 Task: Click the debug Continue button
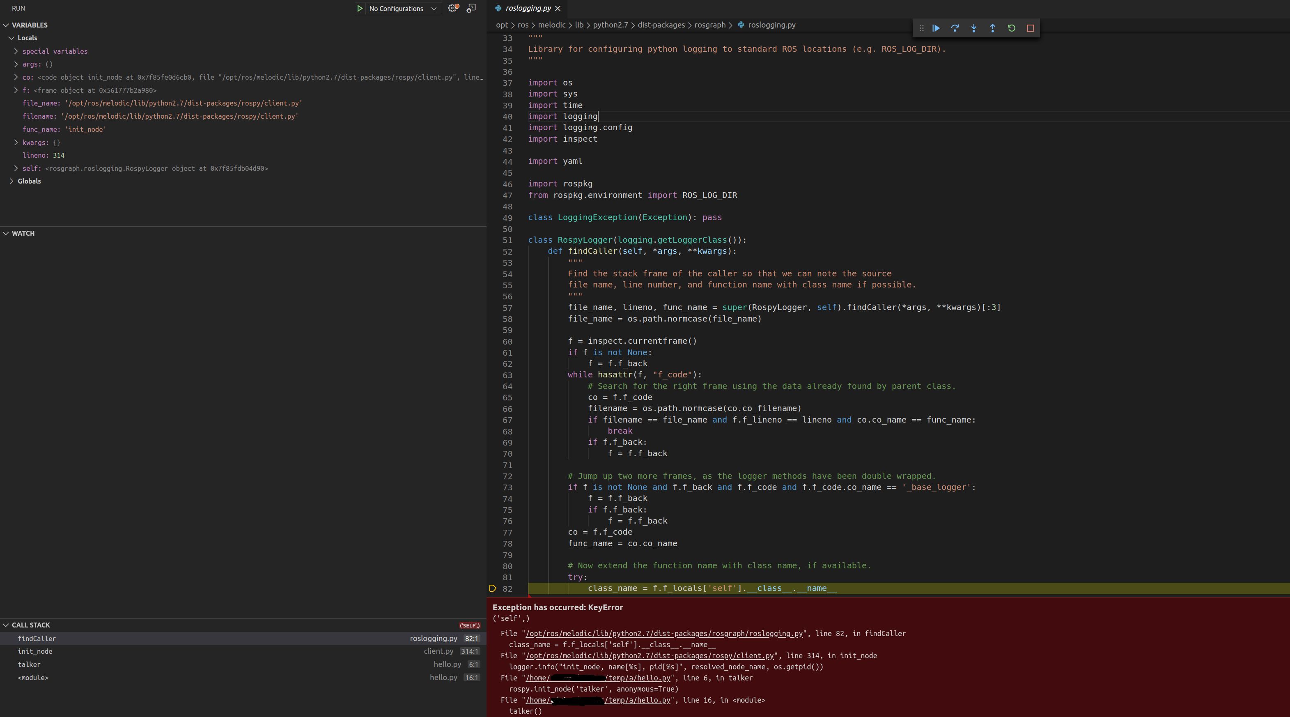pyautogui.click(x=936, y=28)
